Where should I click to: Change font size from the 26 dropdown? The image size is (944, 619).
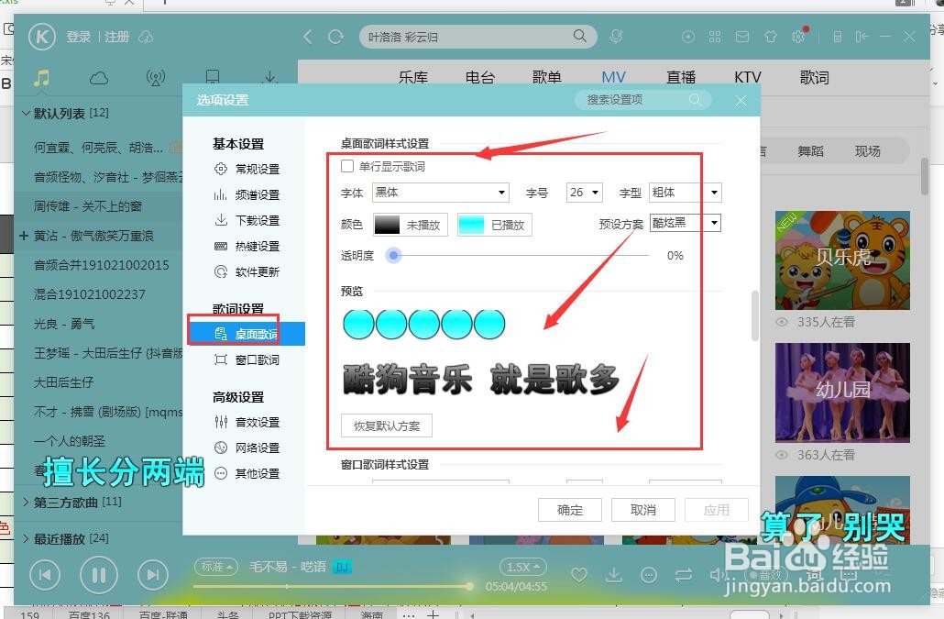click(584, 193)
